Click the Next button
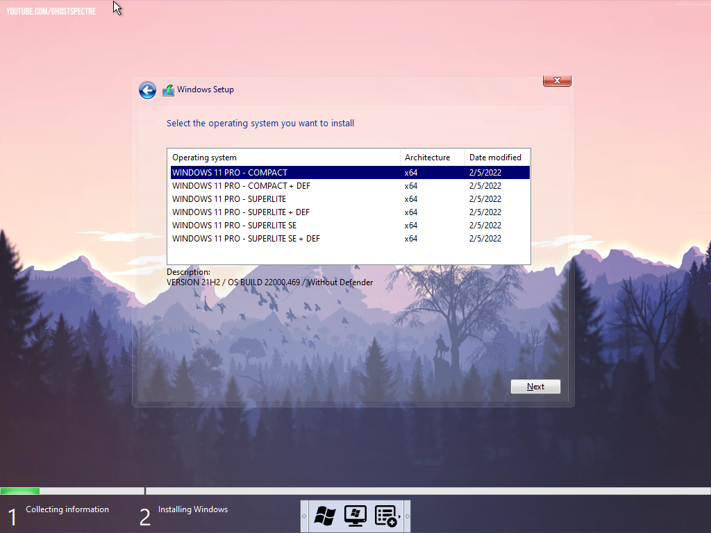Viewport: 711px width, 533px height. [535, 387]
